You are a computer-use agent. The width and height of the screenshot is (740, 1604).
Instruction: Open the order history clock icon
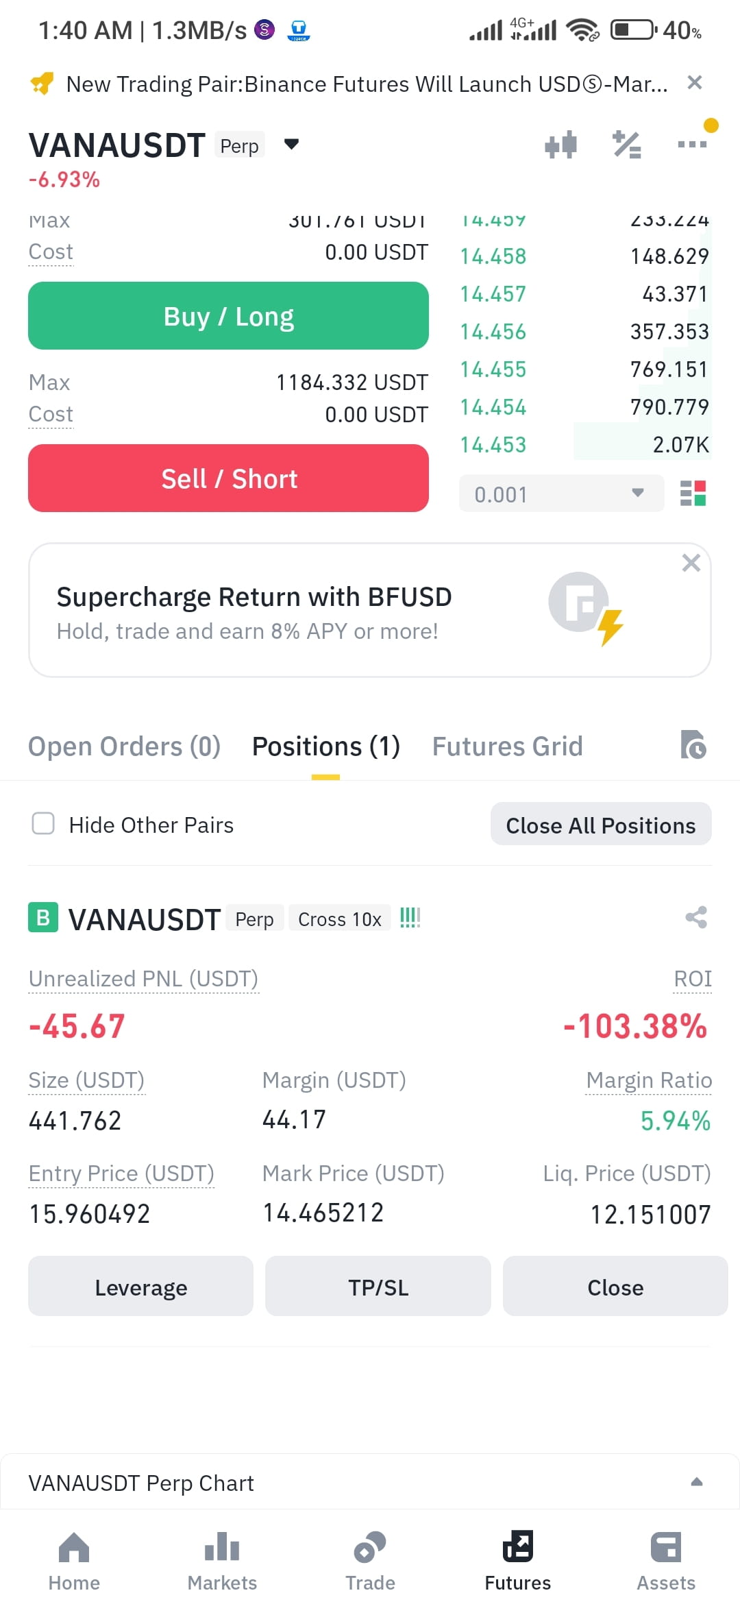pos(693,745)
